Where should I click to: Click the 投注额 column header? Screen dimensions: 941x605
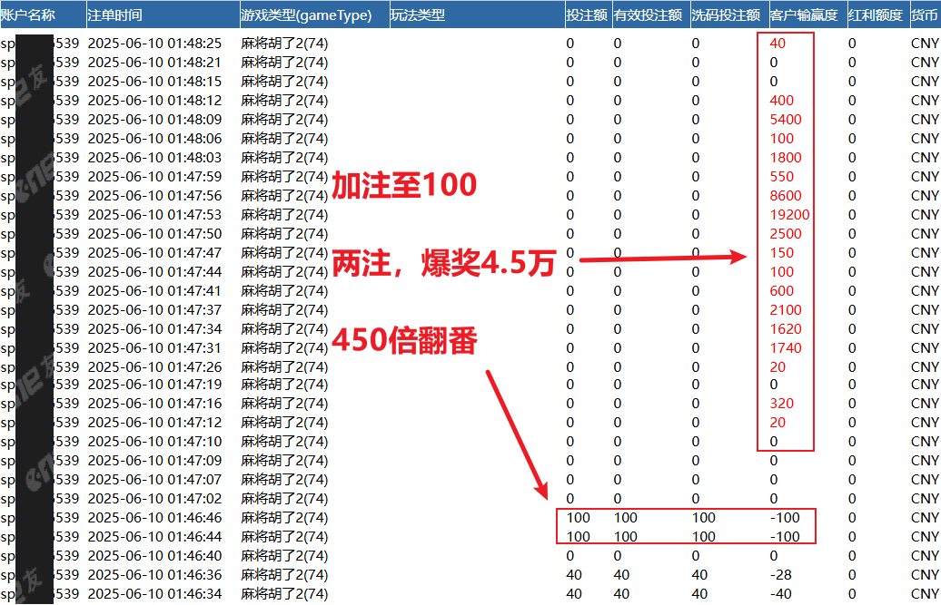point(587,15)
